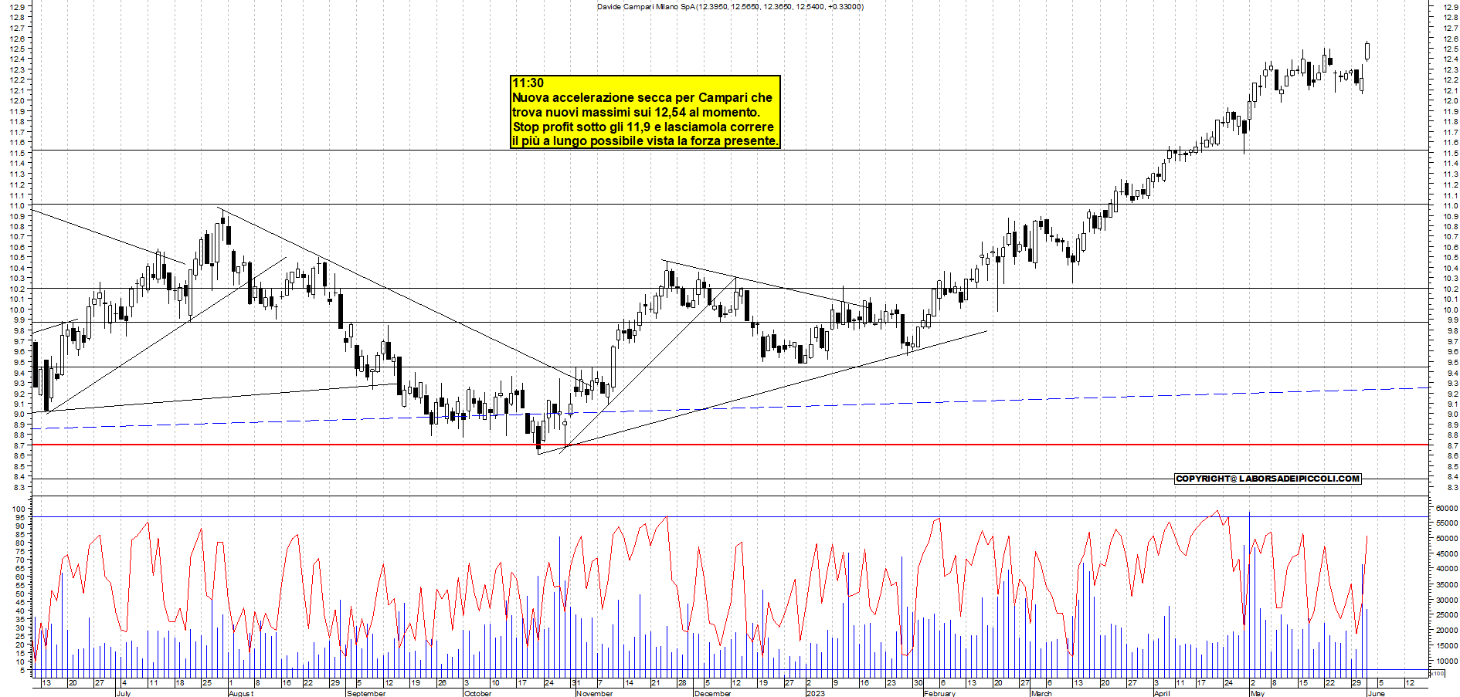Click the Davide Campari Milano SpA chart title
This screenshot has width=1460, height=697.
click(x=730, y=6)
